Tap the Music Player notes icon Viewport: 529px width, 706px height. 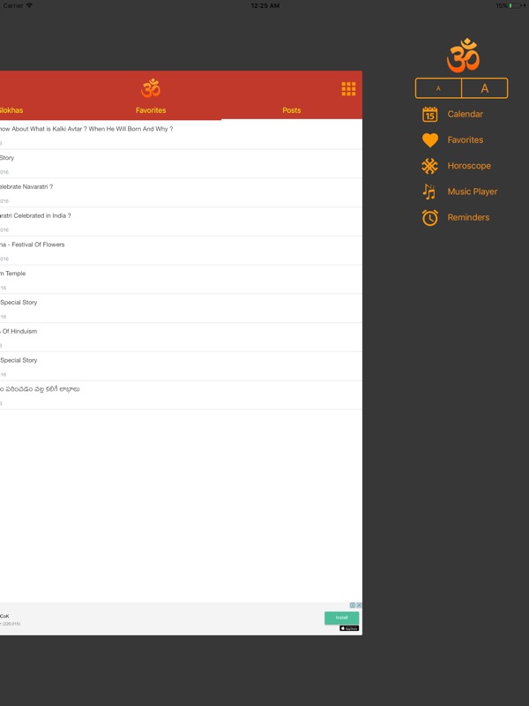click(x=429, y=192)
